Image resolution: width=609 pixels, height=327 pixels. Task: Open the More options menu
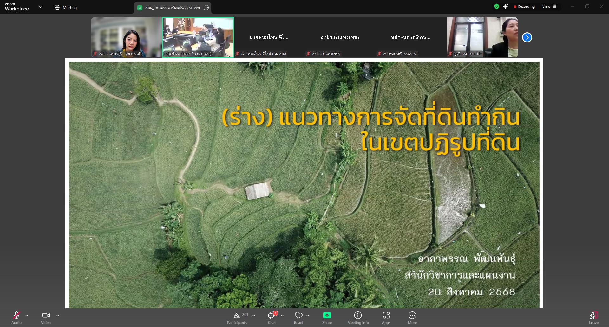pos(412,318)
